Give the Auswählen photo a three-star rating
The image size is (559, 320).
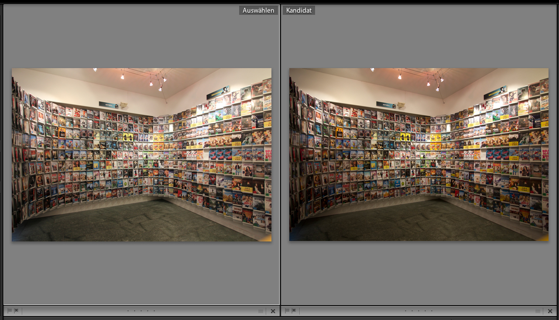click(x=141, y=311)
